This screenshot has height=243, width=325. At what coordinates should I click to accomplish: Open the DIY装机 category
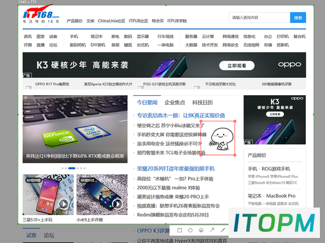(98, 45)
